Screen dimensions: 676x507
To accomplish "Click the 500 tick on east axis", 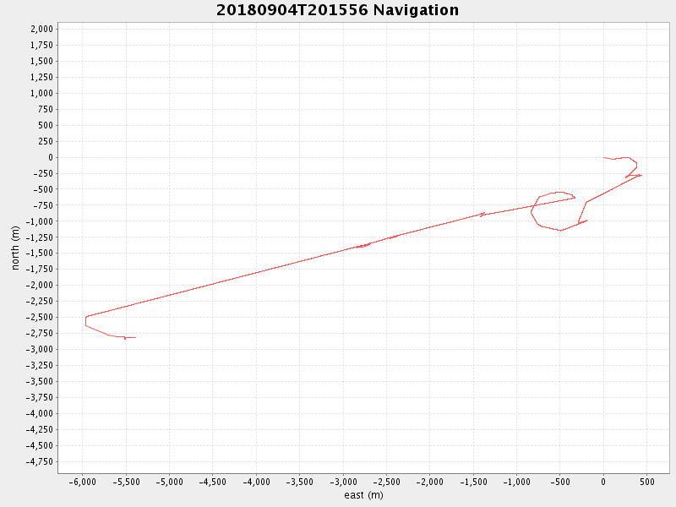I will tap(646, 482).
